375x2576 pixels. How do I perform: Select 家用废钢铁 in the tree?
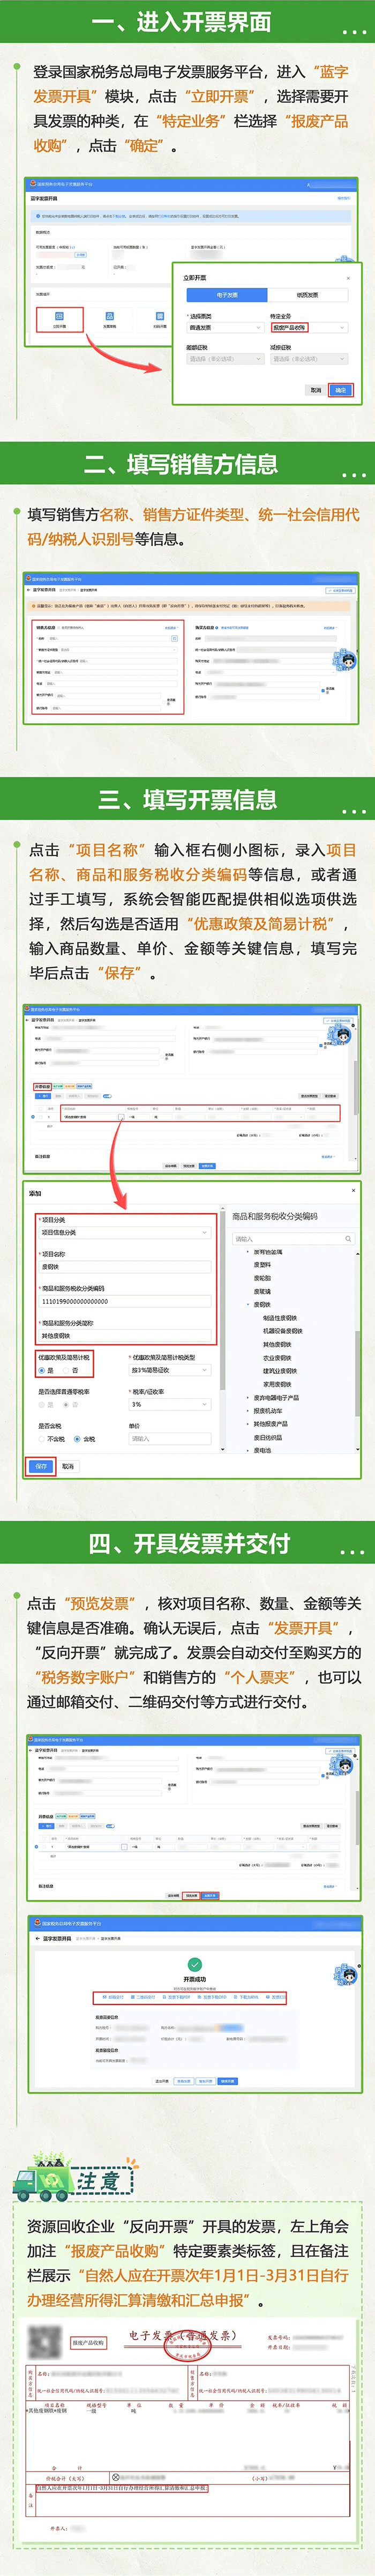(x=277, y=1384)
